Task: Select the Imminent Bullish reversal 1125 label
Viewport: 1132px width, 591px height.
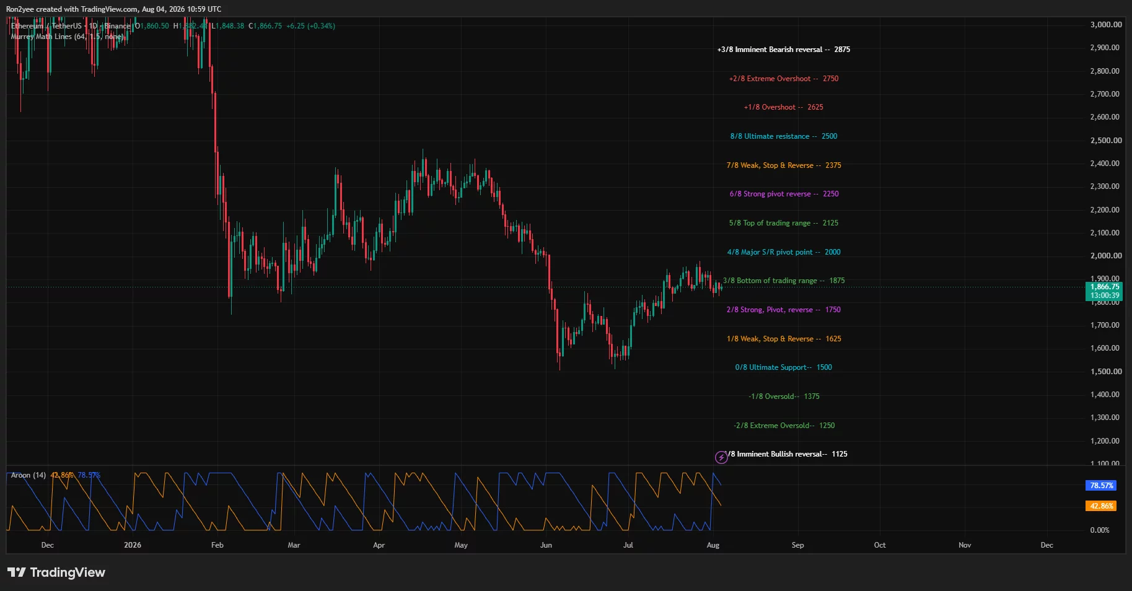Action: pos(787,454)
